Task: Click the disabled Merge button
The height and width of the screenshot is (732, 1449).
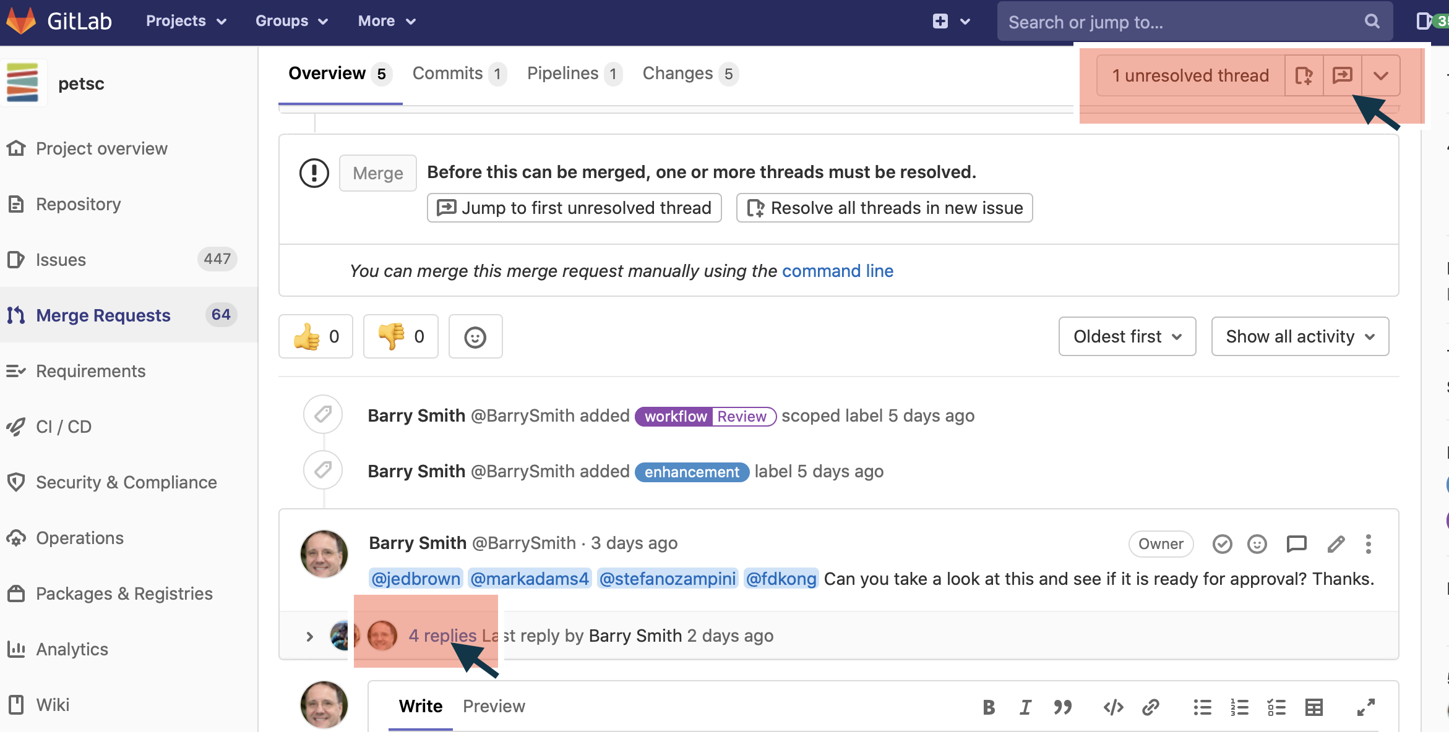Action: (378, 173)
